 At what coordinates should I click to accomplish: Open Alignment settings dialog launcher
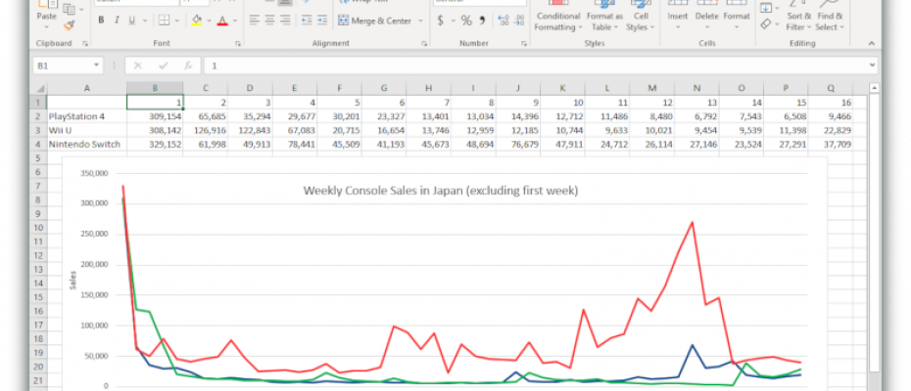click(x=424, y=44)
